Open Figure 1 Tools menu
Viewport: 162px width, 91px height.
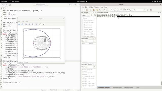point(27,21)
